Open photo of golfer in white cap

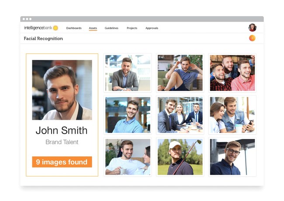pos(180,157)
